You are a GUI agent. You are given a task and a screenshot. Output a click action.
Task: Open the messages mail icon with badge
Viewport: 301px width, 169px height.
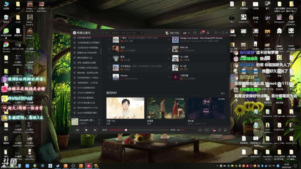(x=202, y=33)
